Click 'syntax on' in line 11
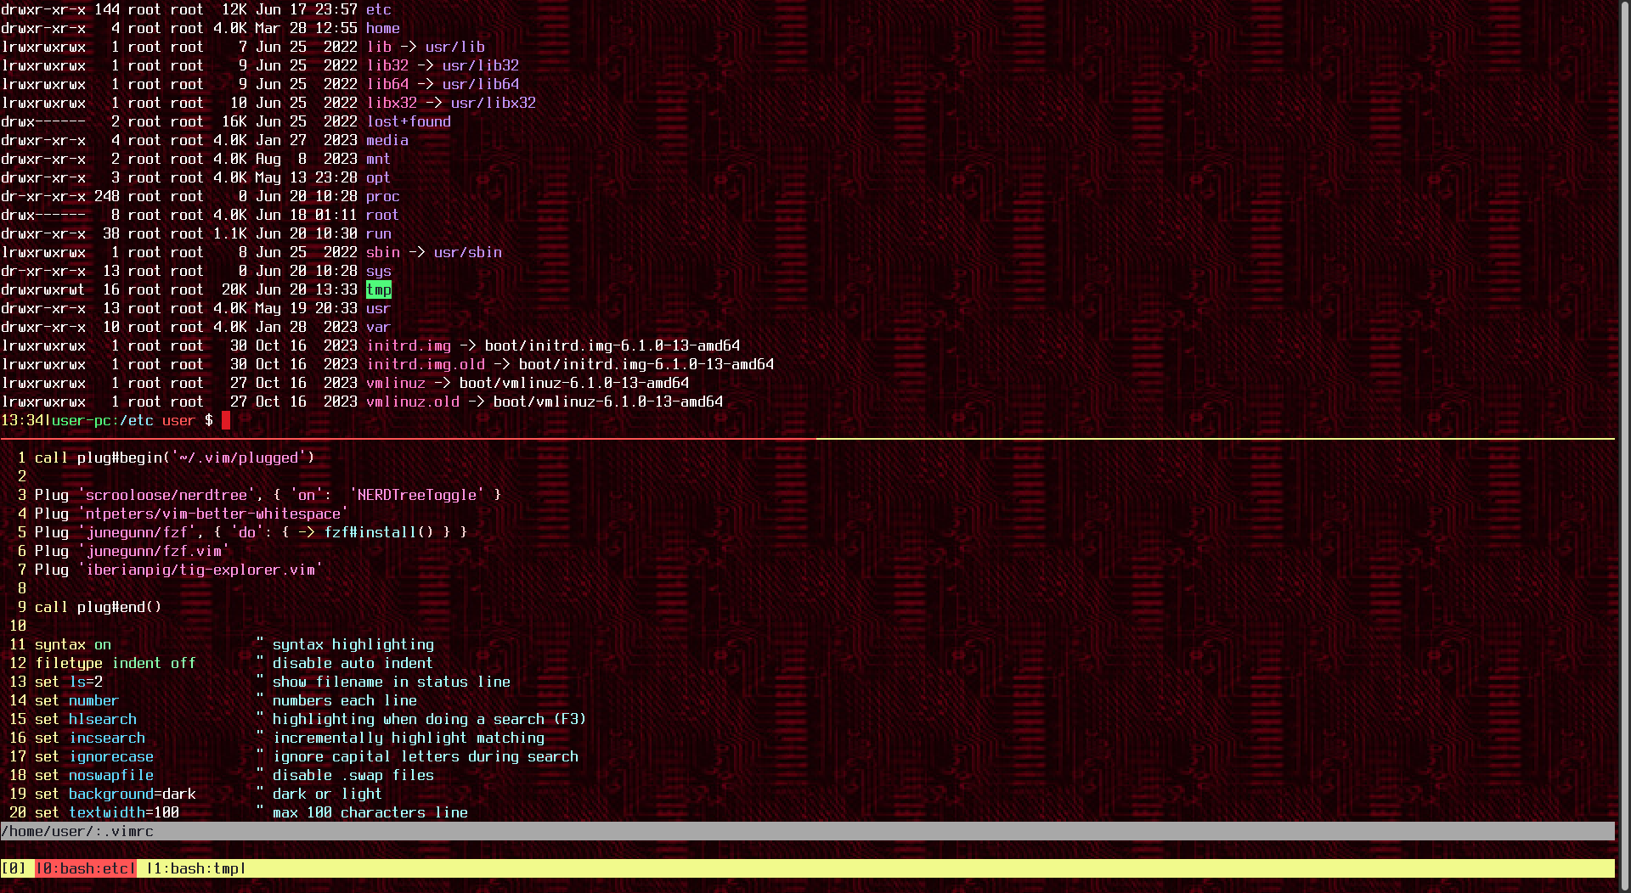The height and width of the screenshot is (893, 1631). point(73,644)
